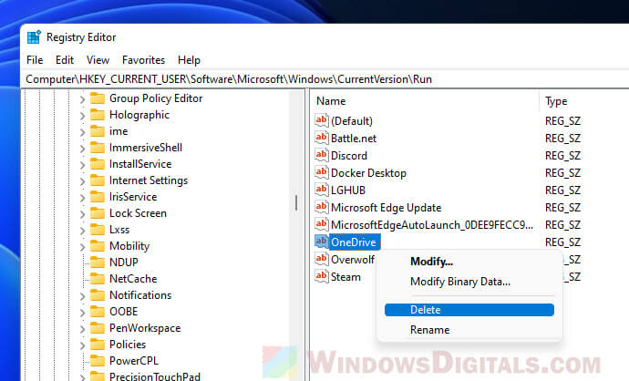Select the Lxss tree key label
Viewport: 629px width, 381px height.
tap(119, 230)
